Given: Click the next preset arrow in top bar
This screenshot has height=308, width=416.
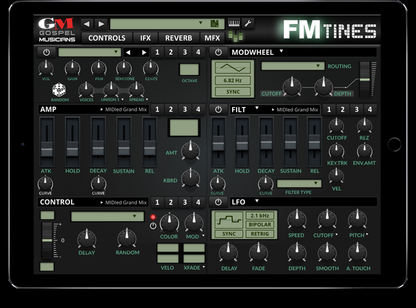Looking at the screenshot, I should pyautogui.click(x=101, y=24).
